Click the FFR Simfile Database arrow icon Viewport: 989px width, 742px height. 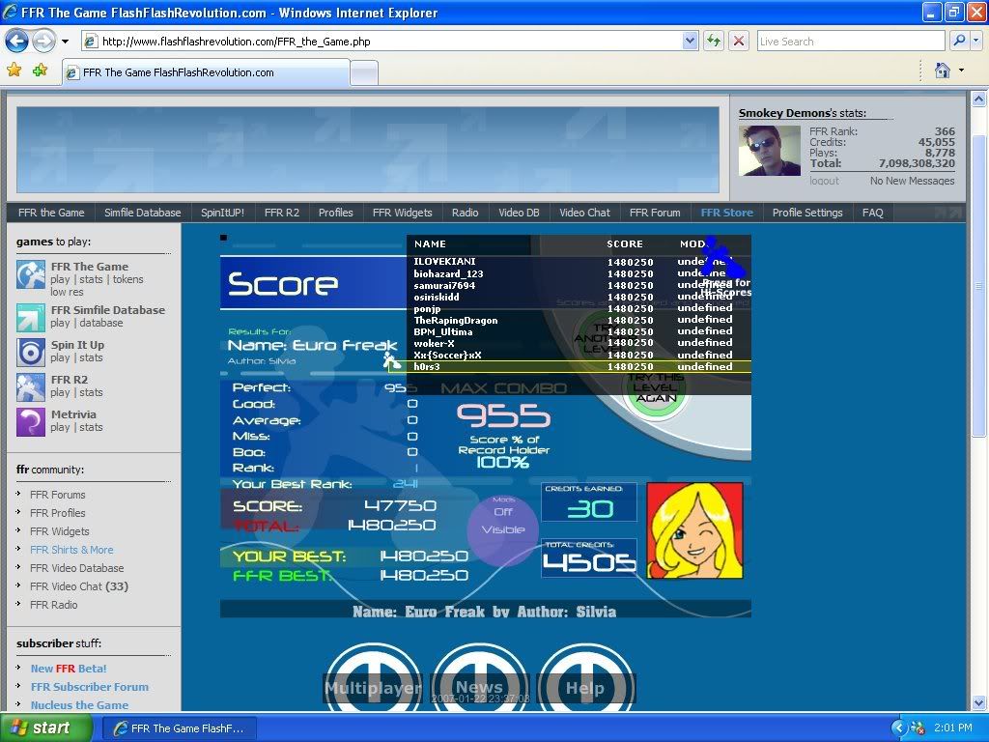pyautogui.click(x=31, y=318)
